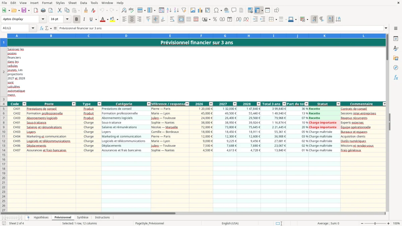402x226 pixels.
Task: Toggle Wrap Text
Action: (x=172, y=19)
